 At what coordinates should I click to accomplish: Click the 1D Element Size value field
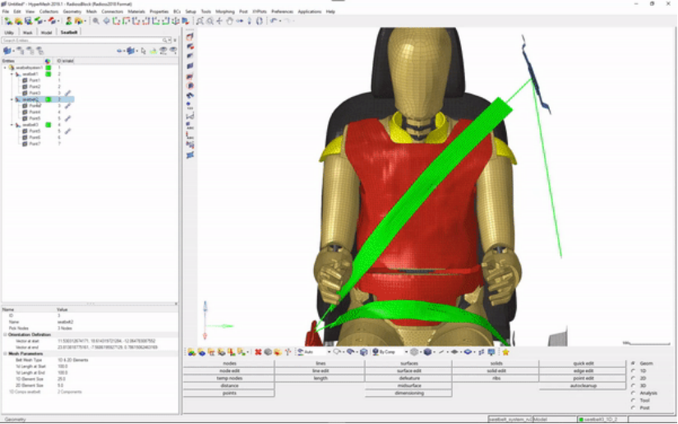coord(117,379)
